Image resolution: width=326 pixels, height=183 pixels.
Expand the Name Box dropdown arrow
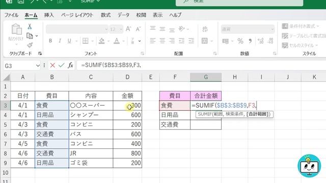tap(38, 66)
